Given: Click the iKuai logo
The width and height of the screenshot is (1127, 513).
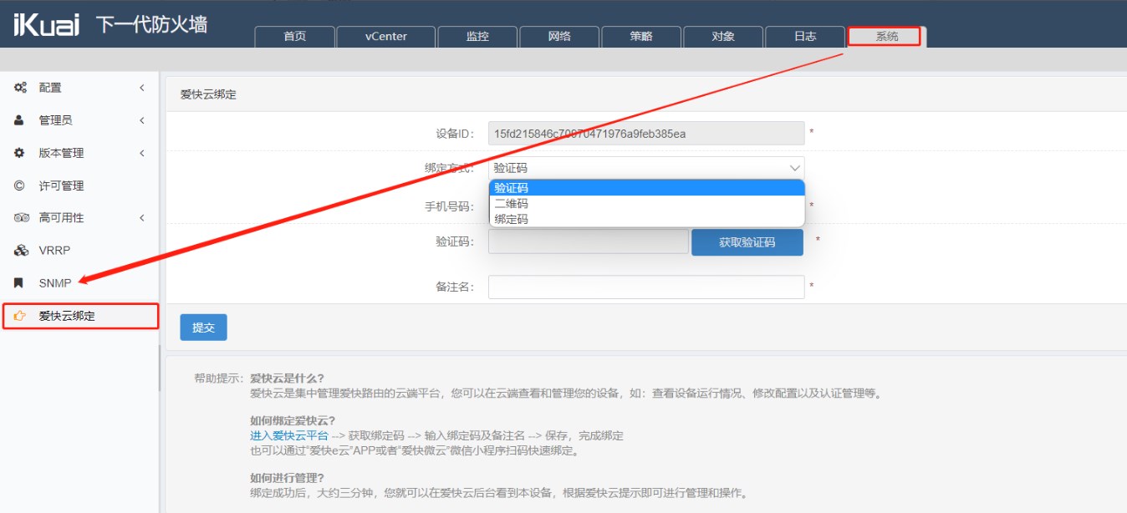Looking at the screenshot, I should click(46, 24).
